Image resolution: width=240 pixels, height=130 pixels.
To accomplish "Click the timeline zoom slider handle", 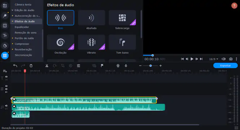I will pyautogui.click(x=150, y=66).
